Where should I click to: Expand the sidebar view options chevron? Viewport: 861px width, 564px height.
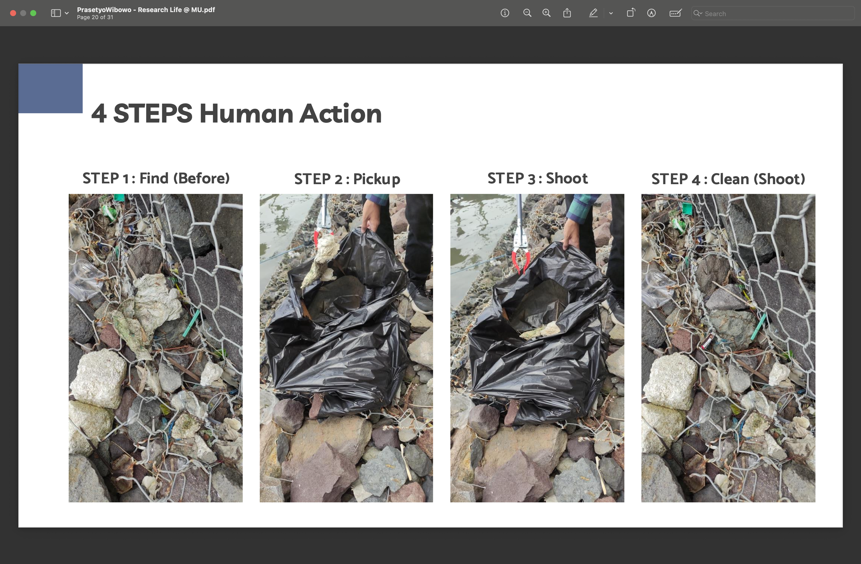[x=66, y=13]
